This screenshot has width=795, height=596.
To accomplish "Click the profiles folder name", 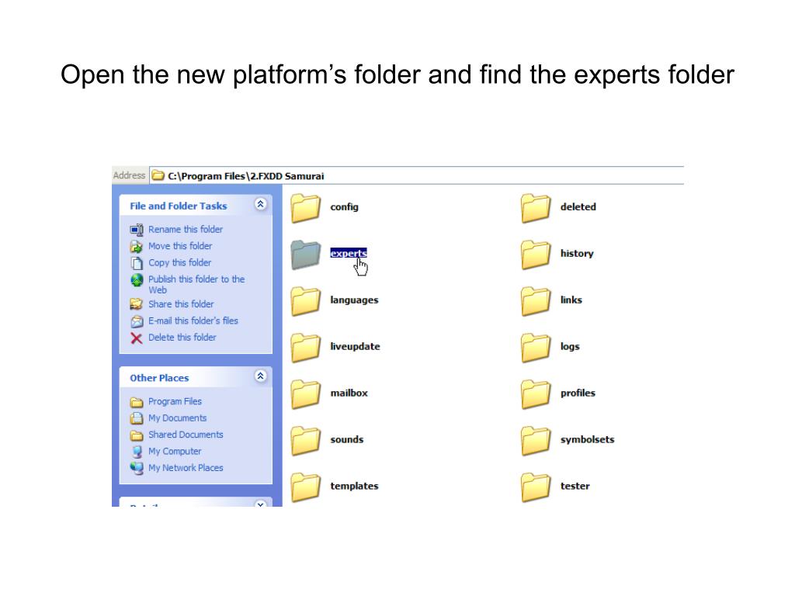I will (578, 393).
